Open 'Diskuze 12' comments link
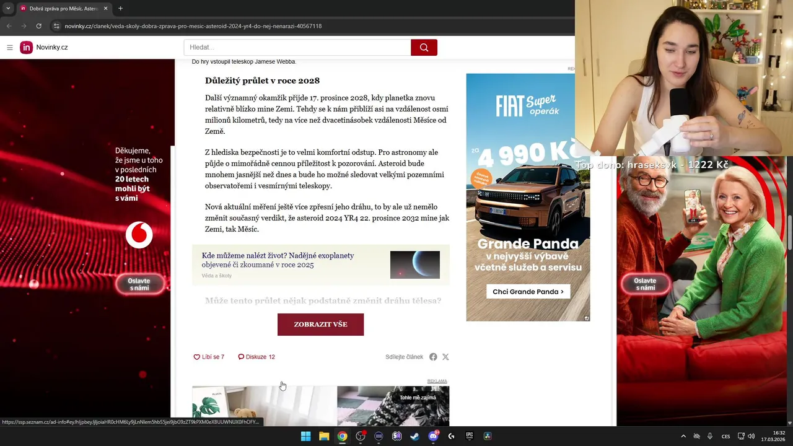The image size is (793, 446). pyautogui.click(x=256, y=357)
